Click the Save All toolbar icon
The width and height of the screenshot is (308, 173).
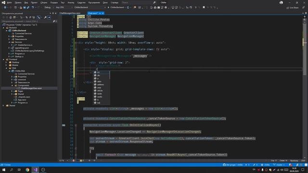[x=28, y=8]
